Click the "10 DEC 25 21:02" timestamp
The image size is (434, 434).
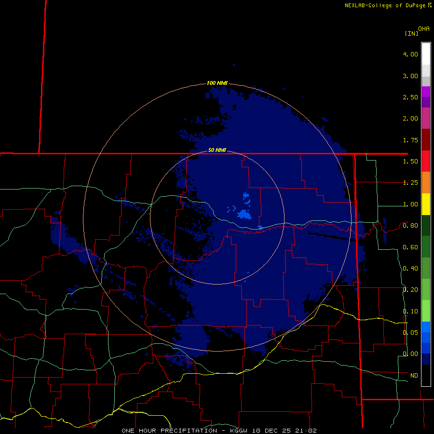click(x=284, y=431)
